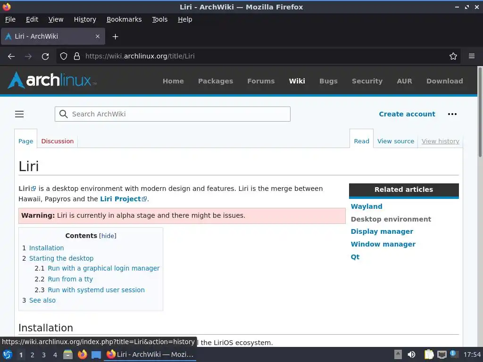483x362 pixels.
Task: Switch to workspace 4 in the taskbar
Action: coord(55,355)
